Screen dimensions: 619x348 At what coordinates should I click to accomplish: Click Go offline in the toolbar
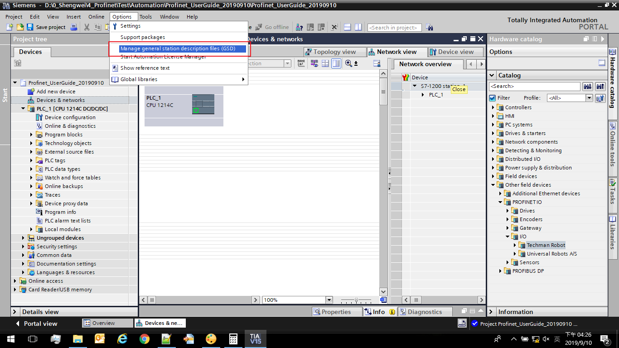point(272,27)
